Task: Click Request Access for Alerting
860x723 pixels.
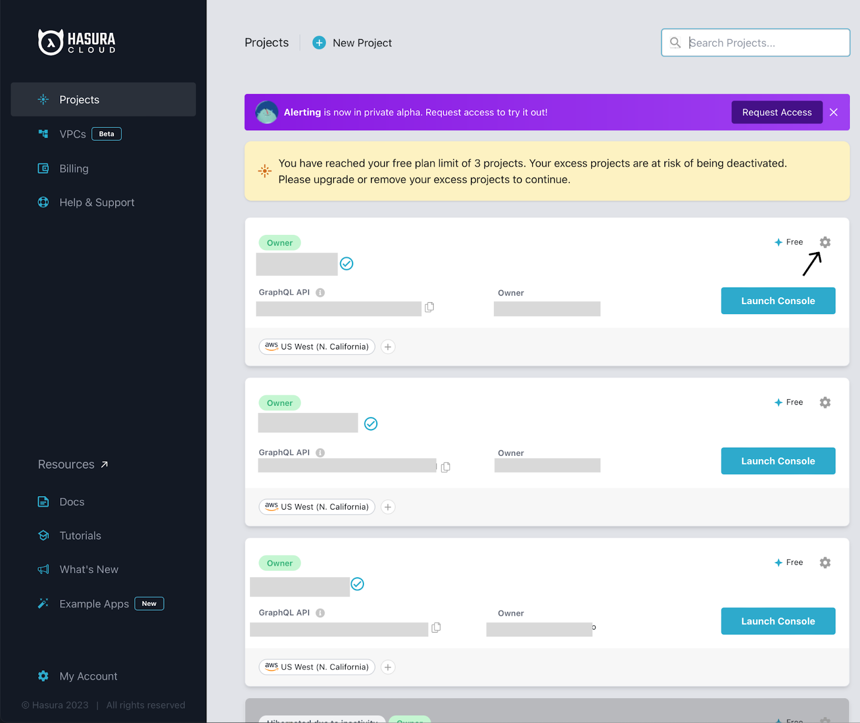Action: click(777, 112)
